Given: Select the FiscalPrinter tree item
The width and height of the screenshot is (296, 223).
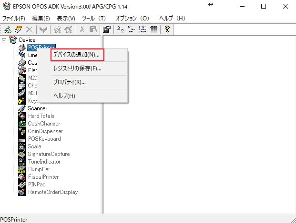Looking at the screenshot, I should coord(43,177).
